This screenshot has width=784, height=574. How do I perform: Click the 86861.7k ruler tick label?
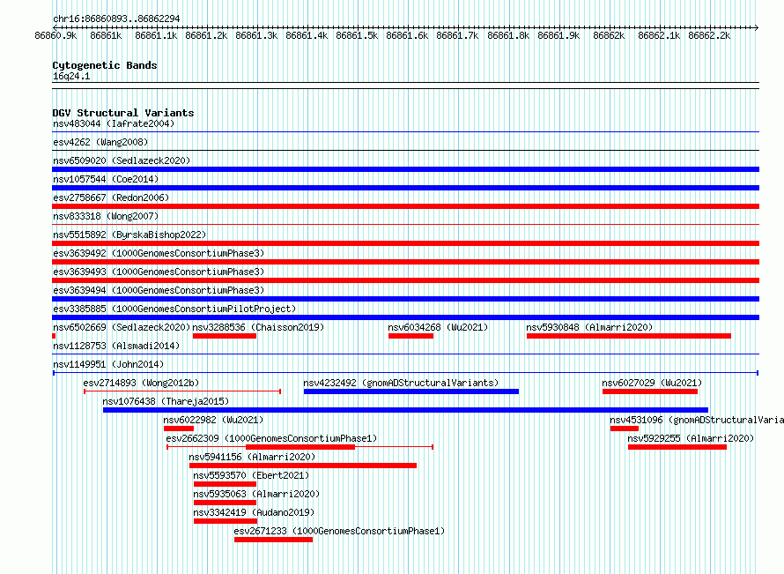[x=457, y=35]
